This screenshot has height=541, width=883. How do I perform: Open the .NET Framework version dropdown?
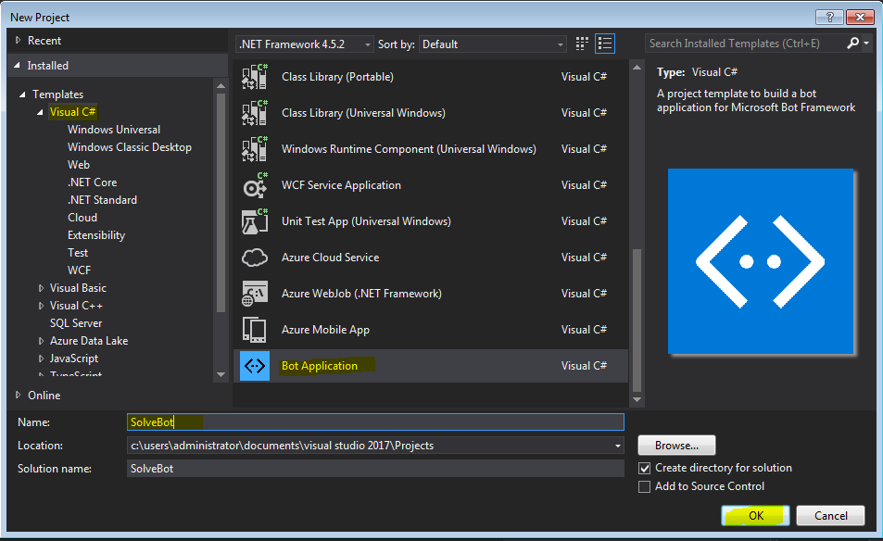point(304,44)
